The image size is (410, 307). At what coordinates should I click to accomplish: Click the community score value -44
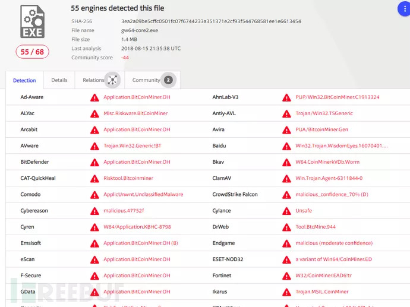pos(125,58)
